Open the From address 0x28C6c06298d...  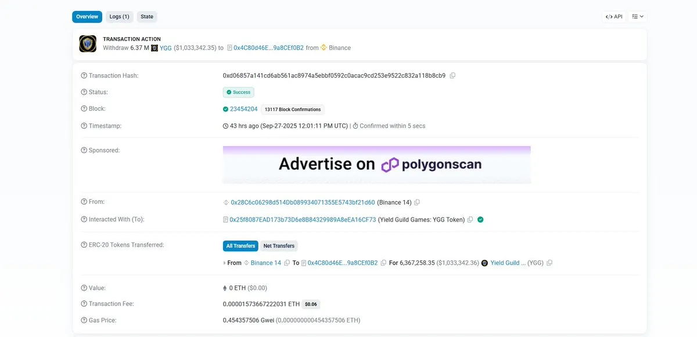point(303,202)
